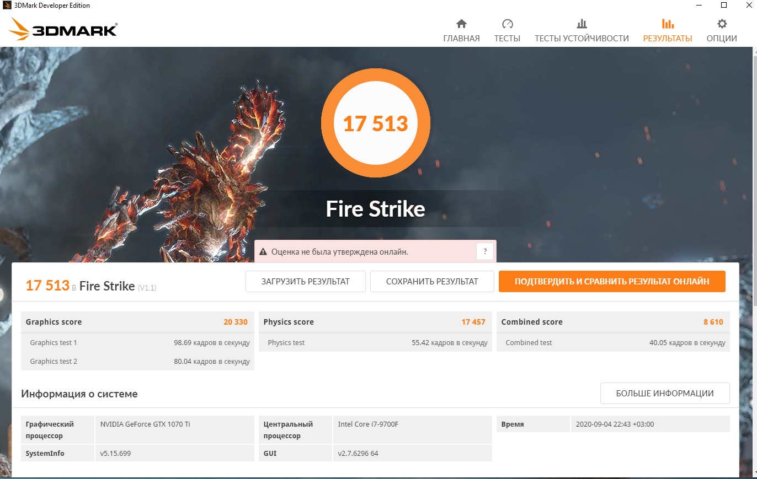The height and width of the screenshot is (479, 757).
Task: Click the Центральный процессор label cell
Action: click(296, 429)
